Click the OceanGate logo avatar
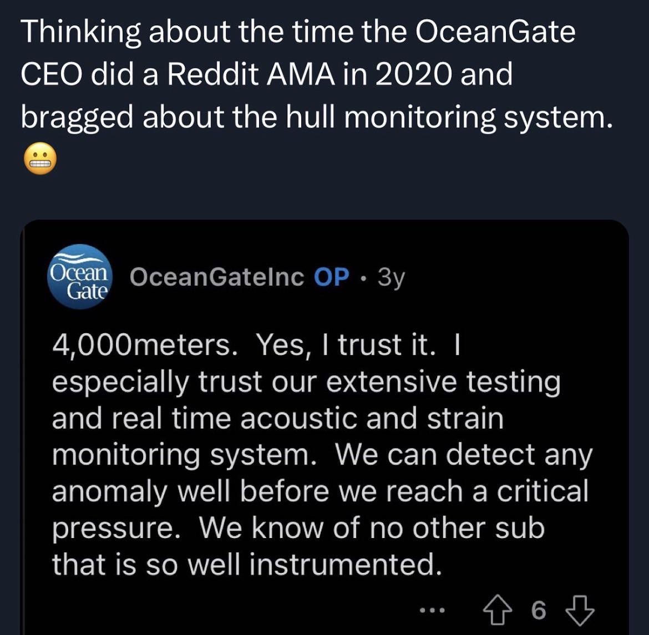This screenshot has height=635, width=649. (x=80, y=276)
